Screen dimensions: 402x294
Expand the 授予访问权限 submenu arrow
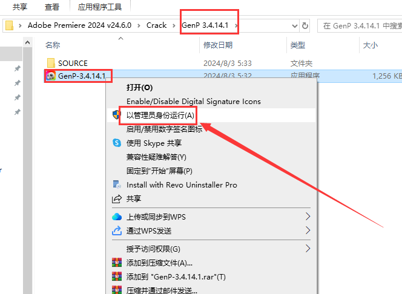(308, 249)
